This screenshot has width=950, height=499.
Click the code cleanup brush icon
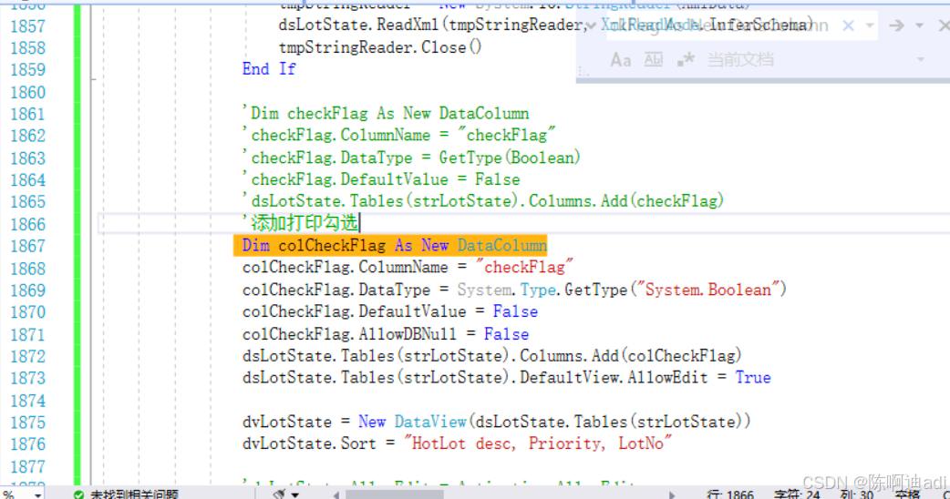click(x=279, y=494)
